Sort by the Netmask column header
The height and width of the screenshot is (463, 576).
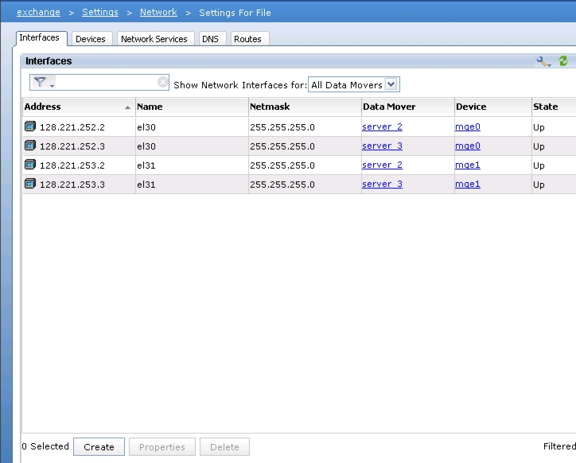click(270, 107)
